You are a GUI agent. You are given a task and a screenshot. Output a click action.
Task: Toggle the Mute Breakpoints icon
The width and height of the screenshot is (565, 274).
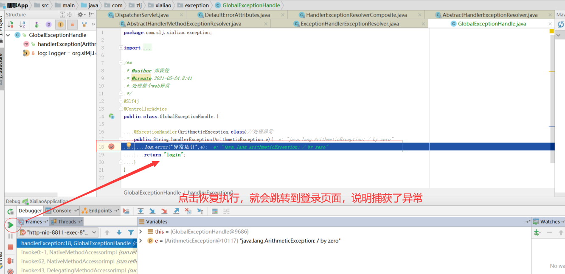11,271
